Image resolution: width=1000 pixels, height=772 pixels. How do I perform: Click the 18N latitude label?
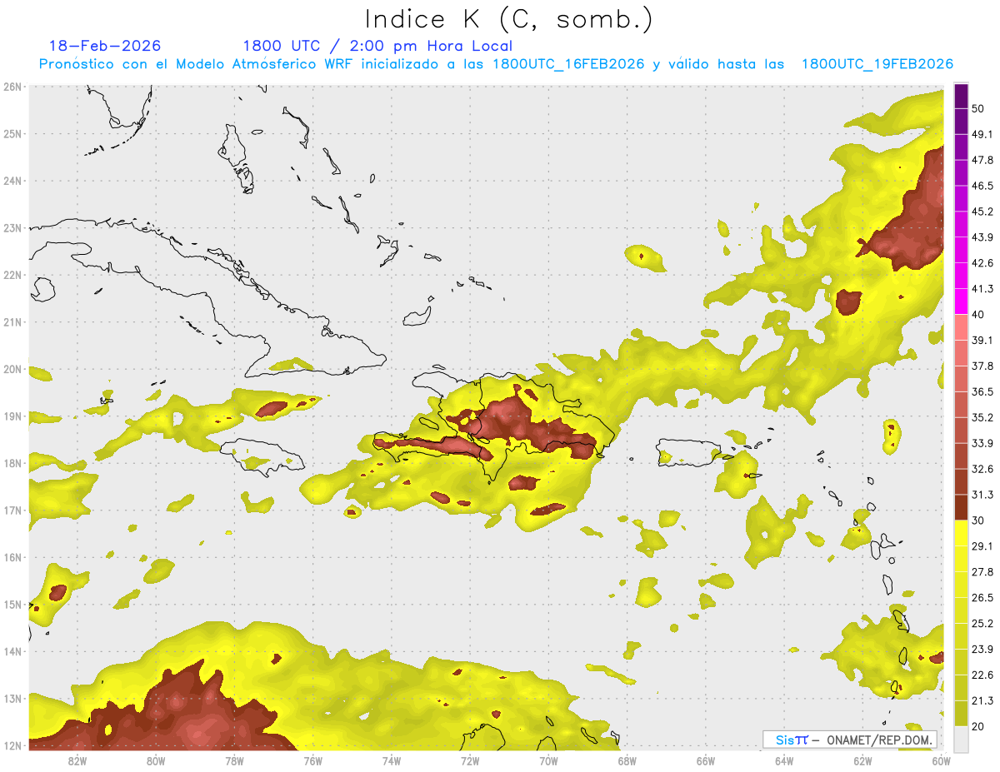pos(12,463)
